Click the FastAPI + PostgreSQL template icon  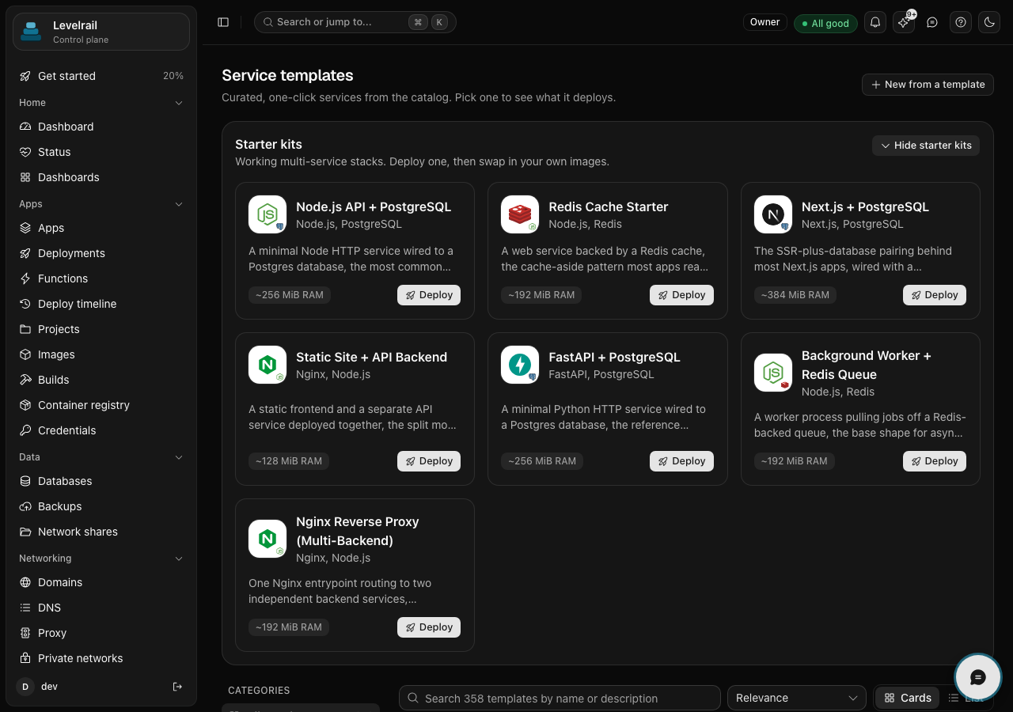pyautogui.click(x=520, y=365)
